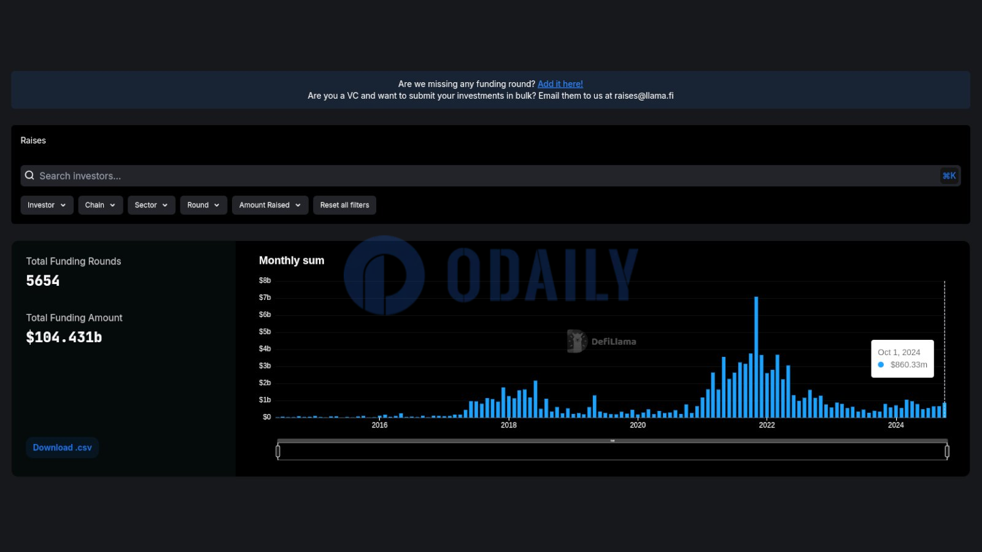Click the chevron arrow on the Amount Raised filter
The height and width of the screenshot is (552, 982).
click(298, 205)
